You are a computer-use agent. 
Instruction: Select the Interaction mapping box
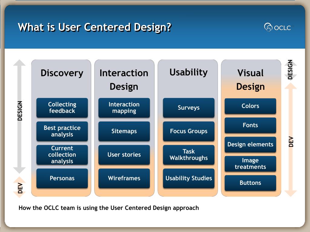[x=124, y=108]
